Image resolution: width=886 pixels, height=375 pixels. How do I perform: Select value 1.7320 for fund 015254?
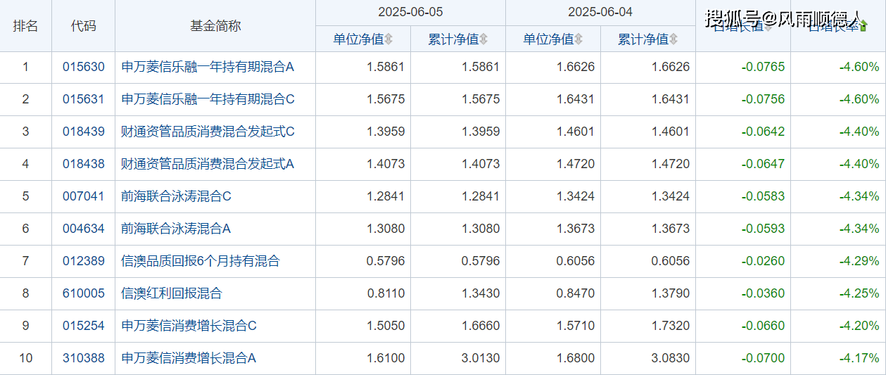670,326
